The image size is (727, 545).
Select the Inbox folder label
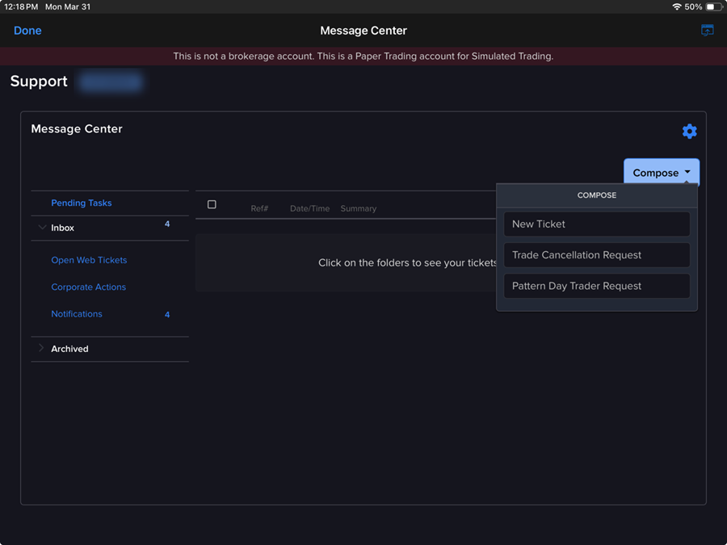click(x=62, y=228)
